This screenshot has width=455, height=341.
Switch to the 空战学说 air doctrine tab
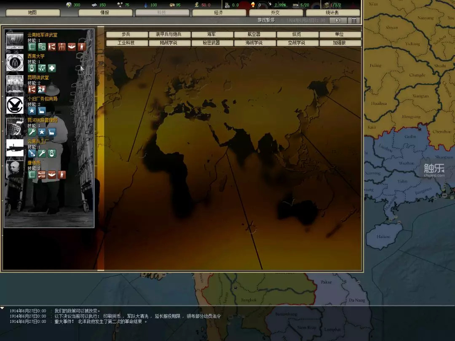pos(297,43)
